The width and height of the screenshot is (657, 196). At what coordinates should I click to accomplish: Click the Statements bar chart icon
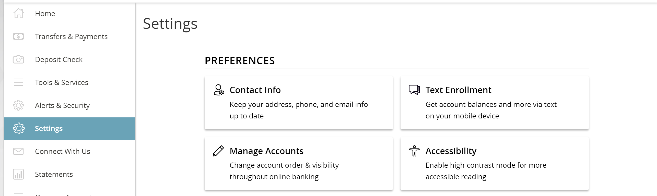point(18,174)
